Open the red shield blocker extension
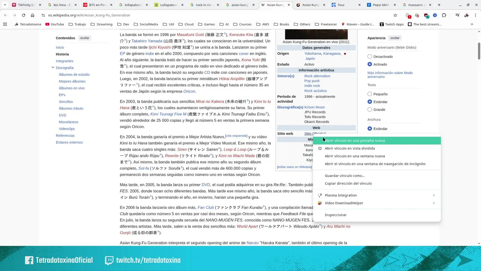Image resolution: width=481 pixels, height=271 pixels. [426, 15]
